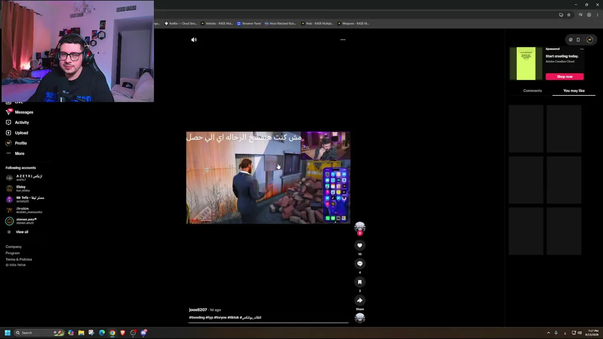Open the Chrome profile avatar

click(589, 15)
